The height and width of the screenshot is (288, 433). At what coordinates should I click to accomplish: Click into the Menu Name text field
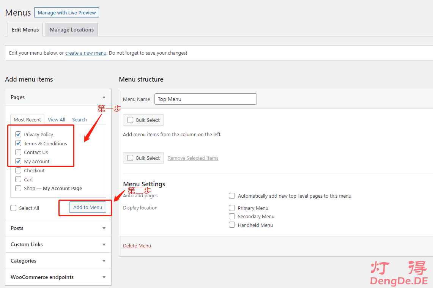(x=205, y=99)
